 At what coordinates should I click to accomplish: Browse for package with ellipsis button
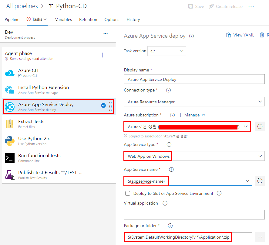point(260,237)
